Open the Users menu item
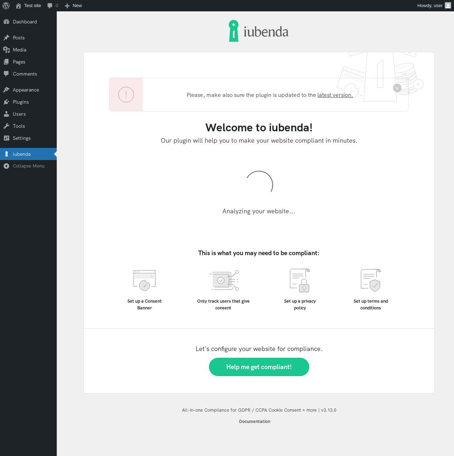 pyautogui.click(x=28, y=114)
